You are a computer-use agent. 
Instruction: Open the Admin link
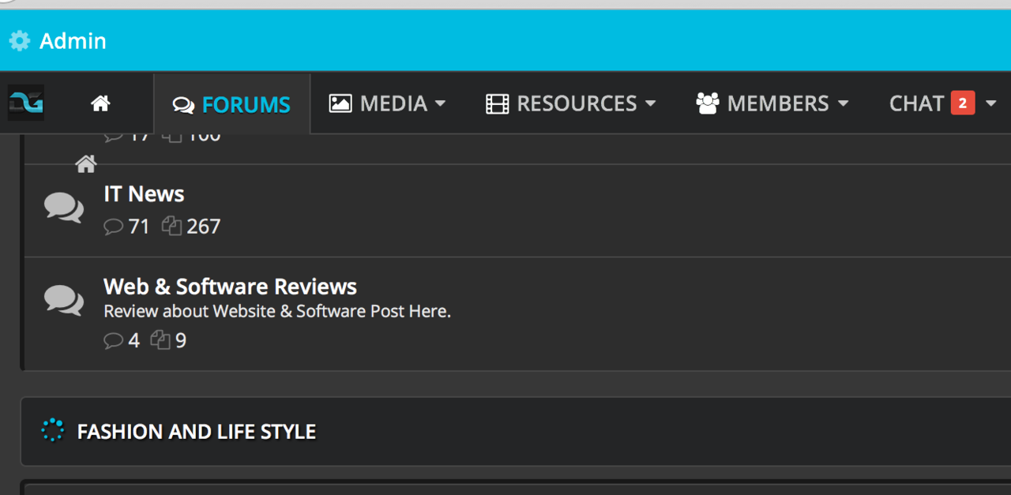73,40
